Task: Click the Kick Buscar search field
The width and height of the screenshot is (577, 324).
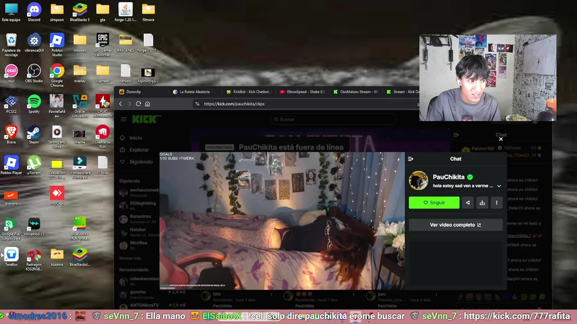Action: pos(334,119)
